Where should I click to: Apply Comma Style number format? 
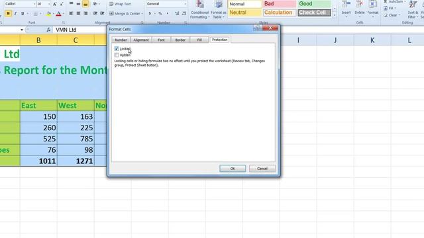(168, 13)
